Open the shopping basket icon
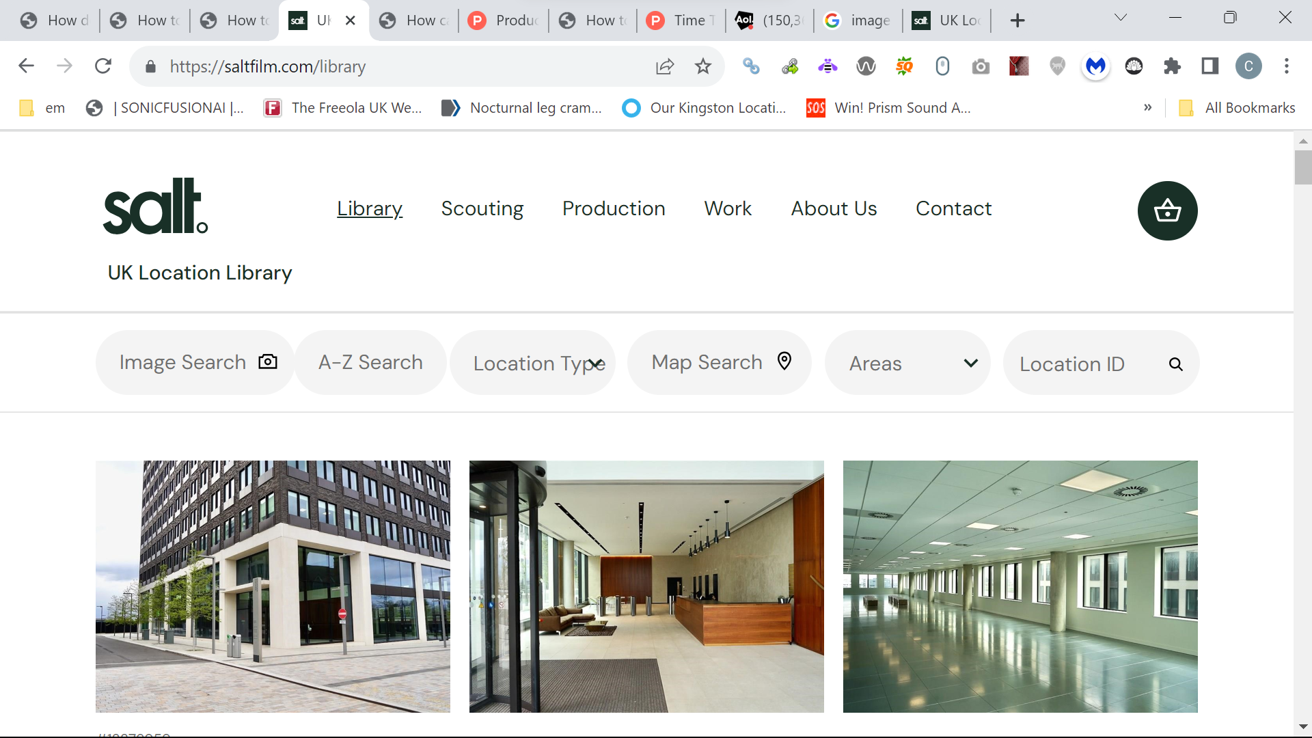Image resolution: width=1312 pixels, height=738 pixels. 1167,210
